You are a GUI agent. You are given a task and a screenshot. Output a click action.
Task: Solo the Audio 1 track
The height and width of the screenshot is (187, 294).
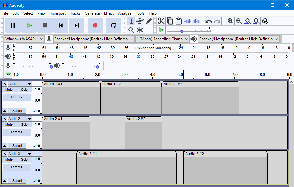(24, 90)
